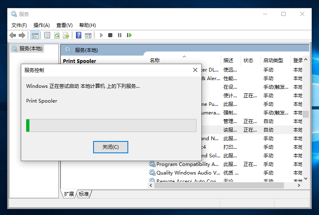This screenshot has height=215, width=319.
Task: Sort by the 描述 column header
Action: pyautogui.click(x=231, y=60)
